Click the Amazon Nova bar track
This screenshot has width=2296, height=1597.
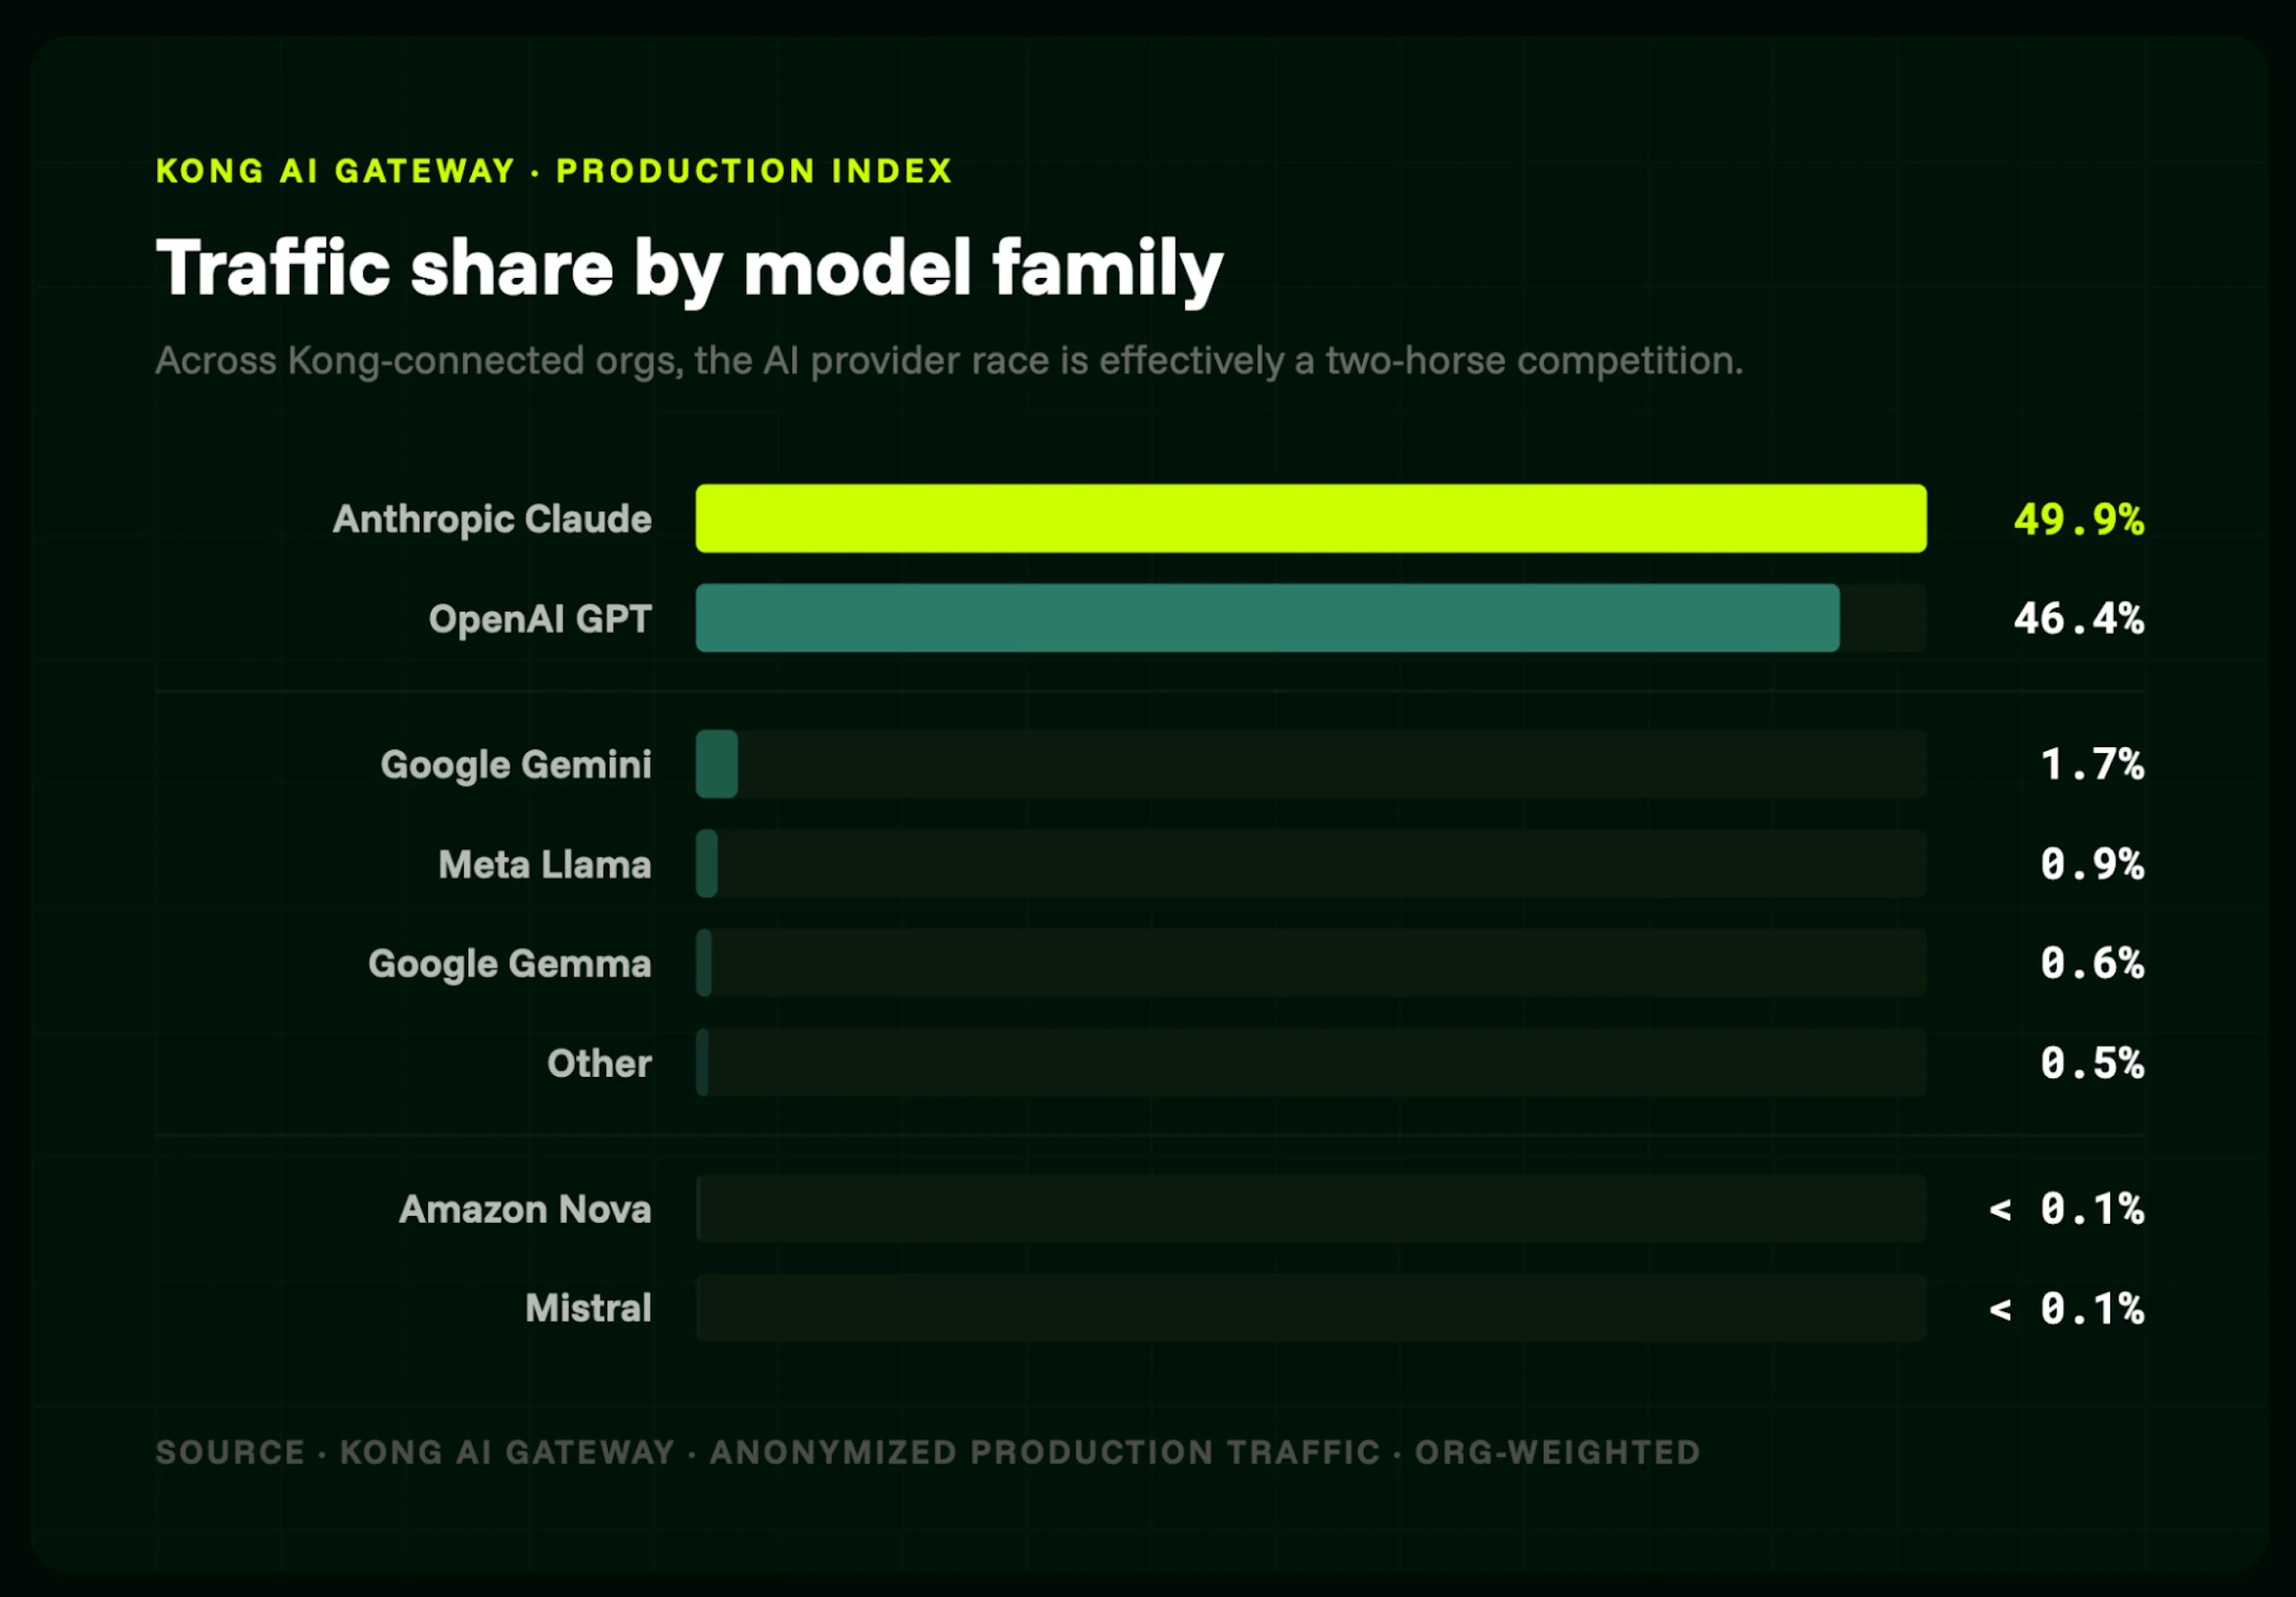pyautogui.click(x=1311, y=1208)
